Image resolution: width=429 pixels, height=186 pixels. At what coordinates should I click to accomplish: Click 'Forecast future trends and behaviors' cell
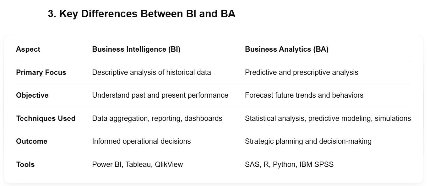click(x=304, y=95)
